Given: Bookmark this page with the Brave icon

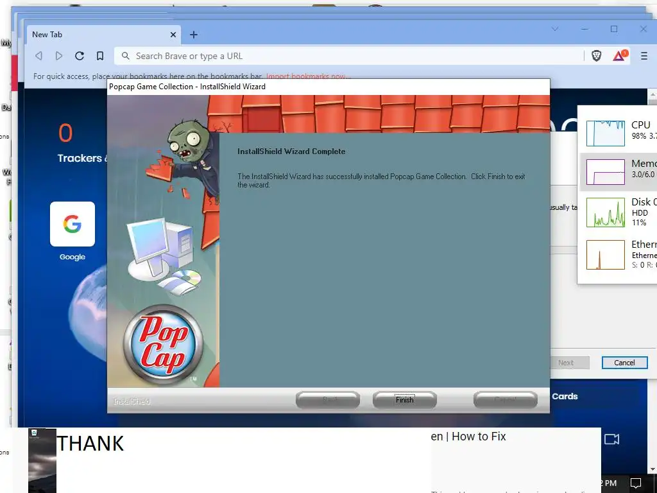Looking at the screenshot, I should pos(100,56).
